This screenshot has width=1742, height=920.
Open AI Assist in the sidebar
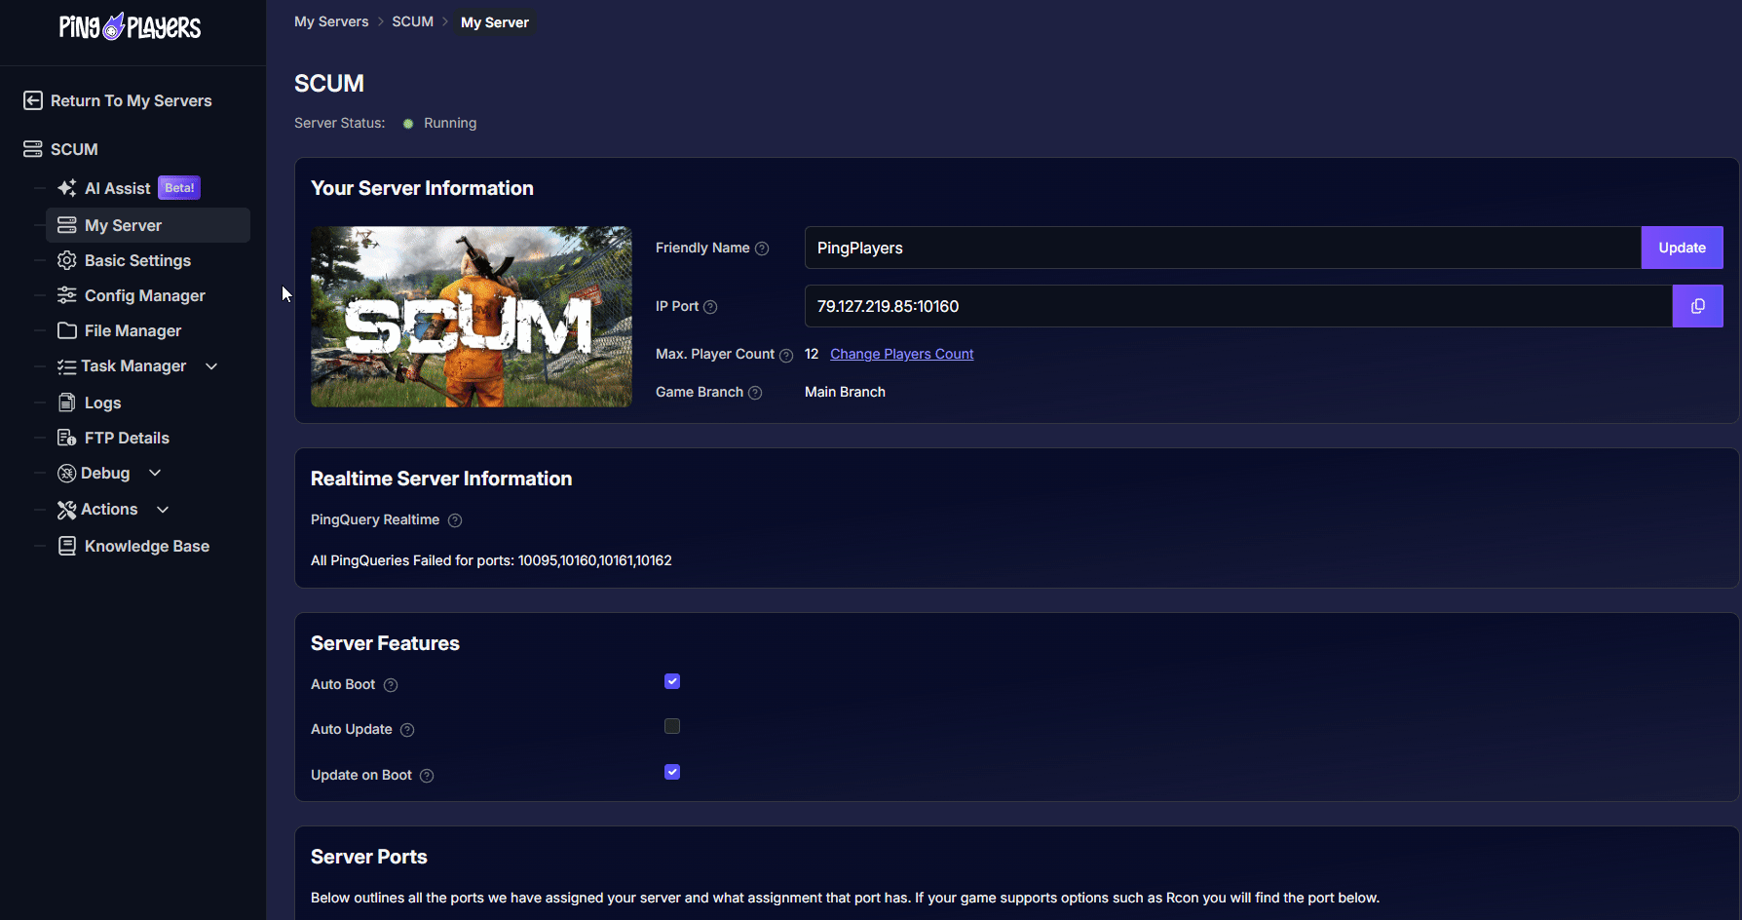coord(118,188)
